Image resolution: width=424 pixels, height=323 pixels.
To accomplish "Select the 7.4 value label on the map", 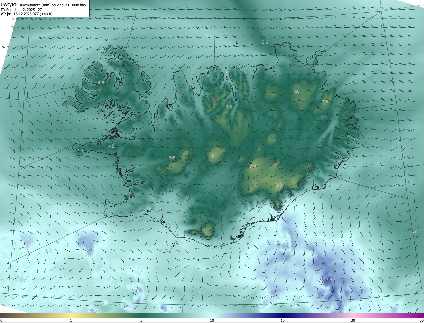I will 97,121.
